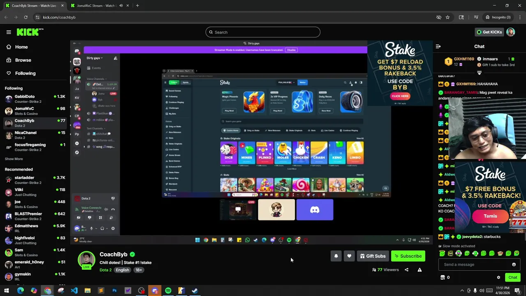Click the Windows Start button
This screenshot has height=296, width=526.
tap(7, 291)
